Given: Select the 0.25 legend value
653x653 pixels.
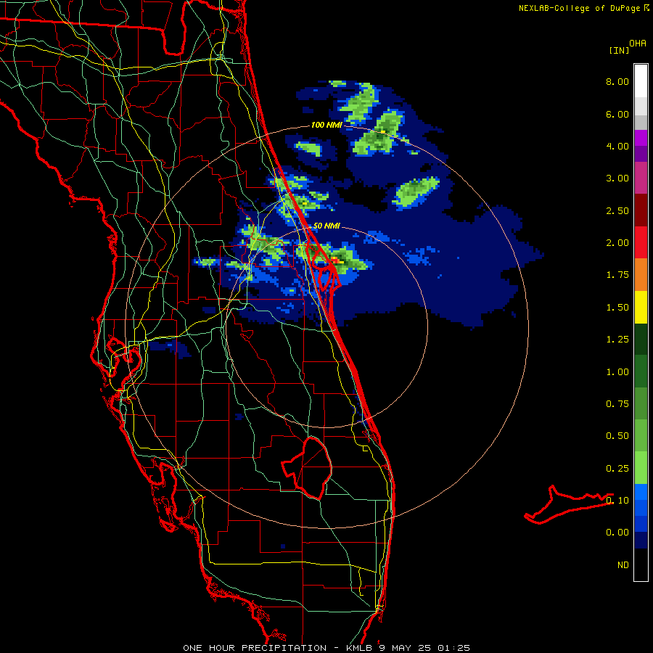Looking at the screenshot, I should click(617, 469).
